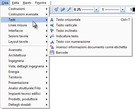Select the Testo orizzontale icon
The image size is (135, 109).
52,20
